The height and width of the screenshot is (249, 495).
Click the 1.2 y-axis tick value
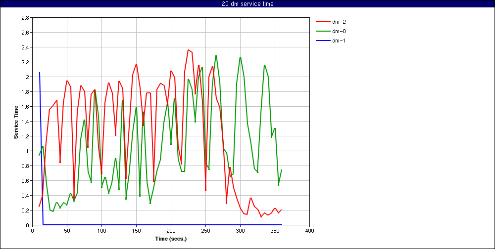click(x=25, y=136)
